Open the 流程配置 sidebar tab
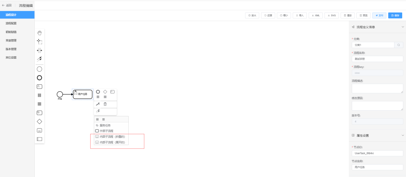The width and height of the screenshot is (406, 177). 17,23
